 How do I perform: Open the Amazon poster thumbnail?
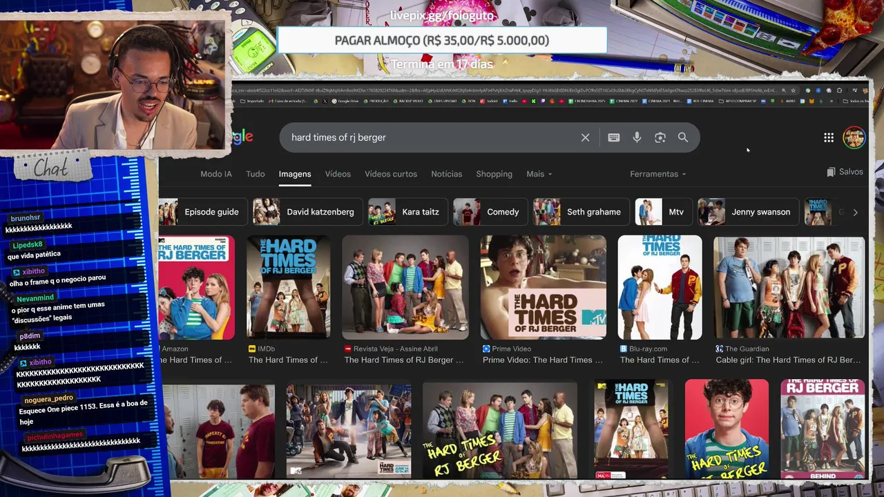[x=197, y=288]
